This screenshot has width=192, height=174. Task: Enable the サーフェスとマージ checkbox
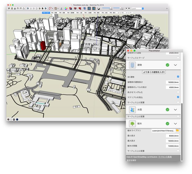[x=178, y=57]
